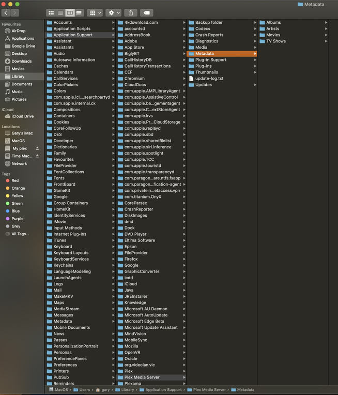
Task: Open Network in the sidebar
Action: tap(19, 163)
